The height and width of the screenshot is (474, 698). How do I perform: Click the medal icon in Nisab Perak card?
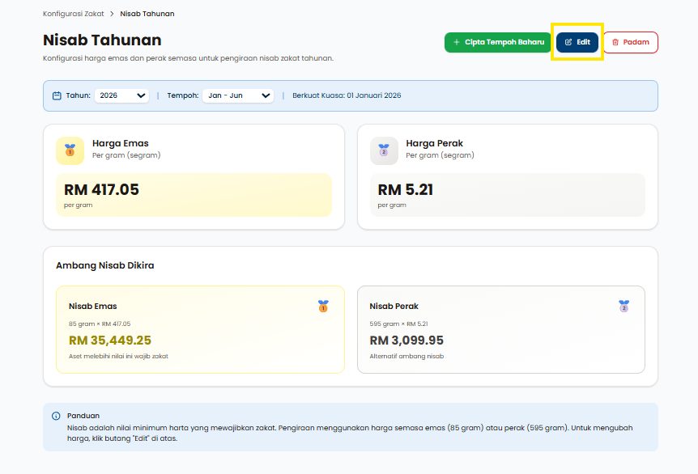point(624,306)
